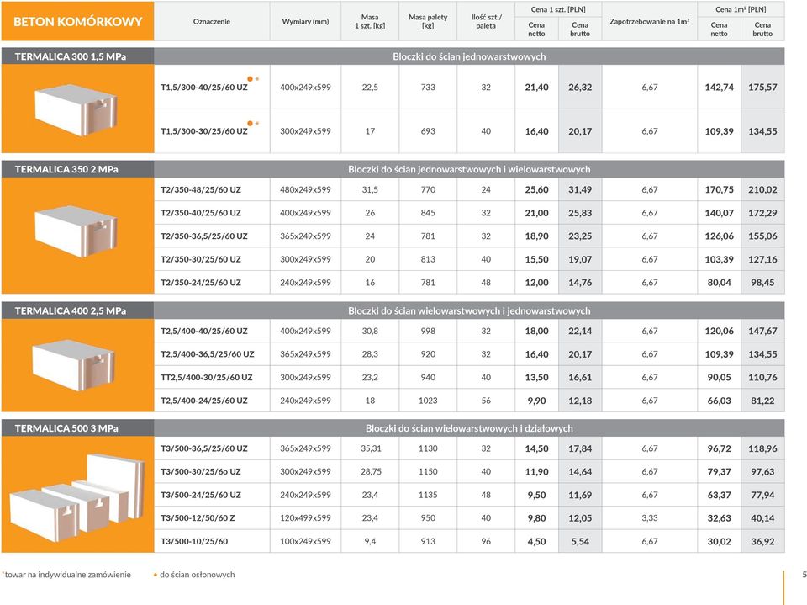Screen dimensions: 807x605
Task: Select the Termalica 400 block image
Action: coord(73,365)
